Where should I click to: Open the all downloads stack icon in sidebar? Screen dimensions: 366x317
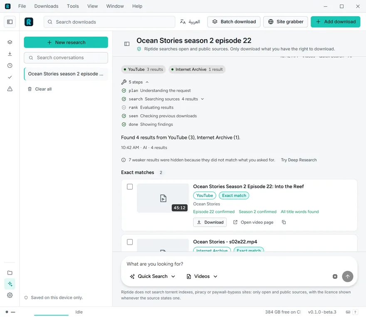tap(10, 42)
